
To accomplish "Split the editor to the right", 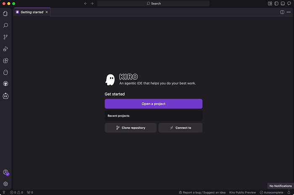I will pyautogui.click(x=282, y=12).
